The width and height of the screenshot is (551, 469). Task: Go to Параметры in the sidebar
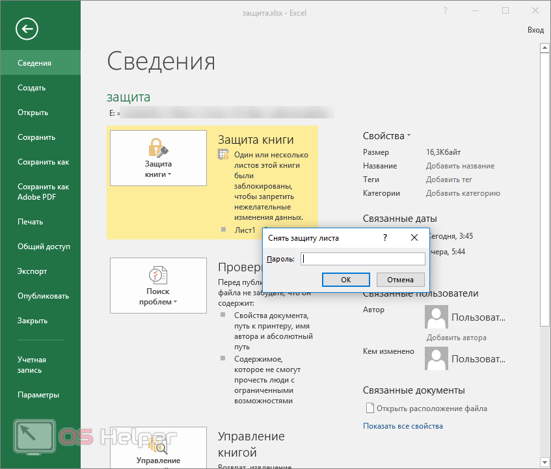click(x=38, y=395)
